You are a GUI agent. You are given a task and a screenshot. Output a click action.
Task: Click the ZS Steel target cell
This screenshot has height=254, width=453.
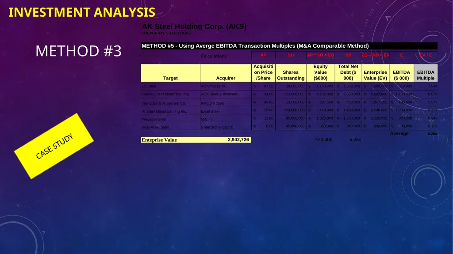(170, 86)
